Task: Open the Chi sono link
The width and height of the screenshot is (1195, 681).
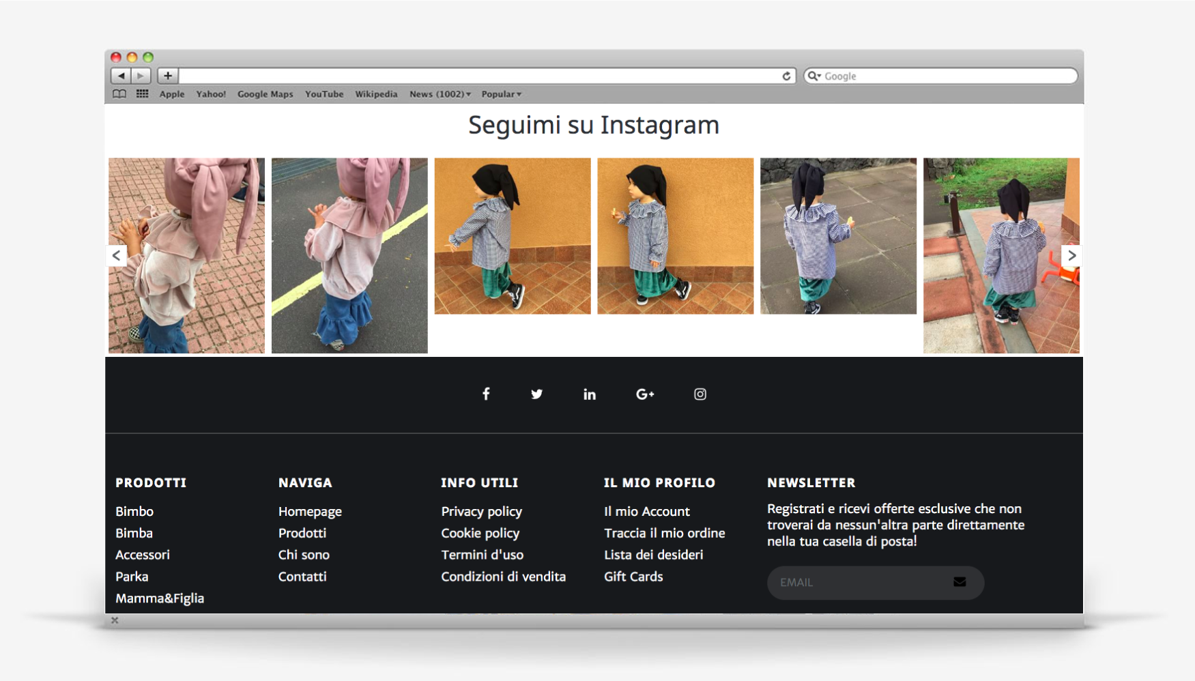Action: pyautogui.click(x=304, y=555)
